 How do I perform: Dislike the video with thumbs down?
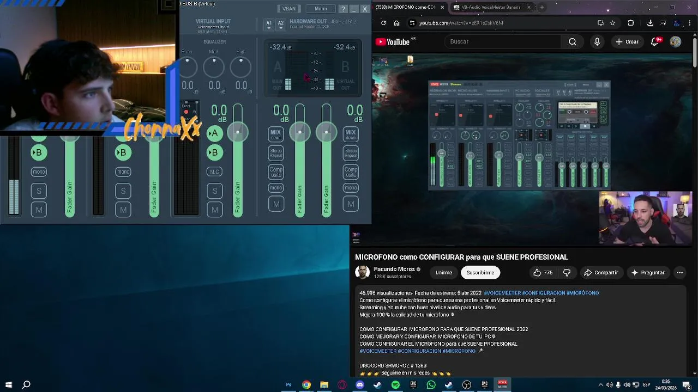click(567, 272)
